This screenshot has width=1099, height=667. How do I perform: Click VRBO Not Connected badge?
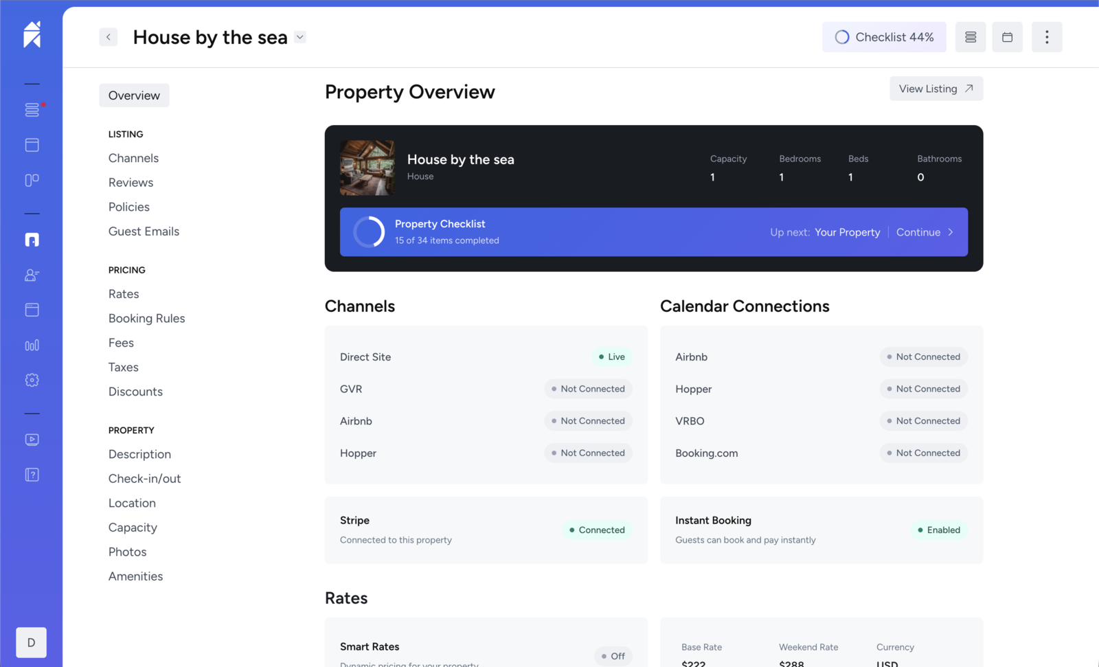coord(924,421)
